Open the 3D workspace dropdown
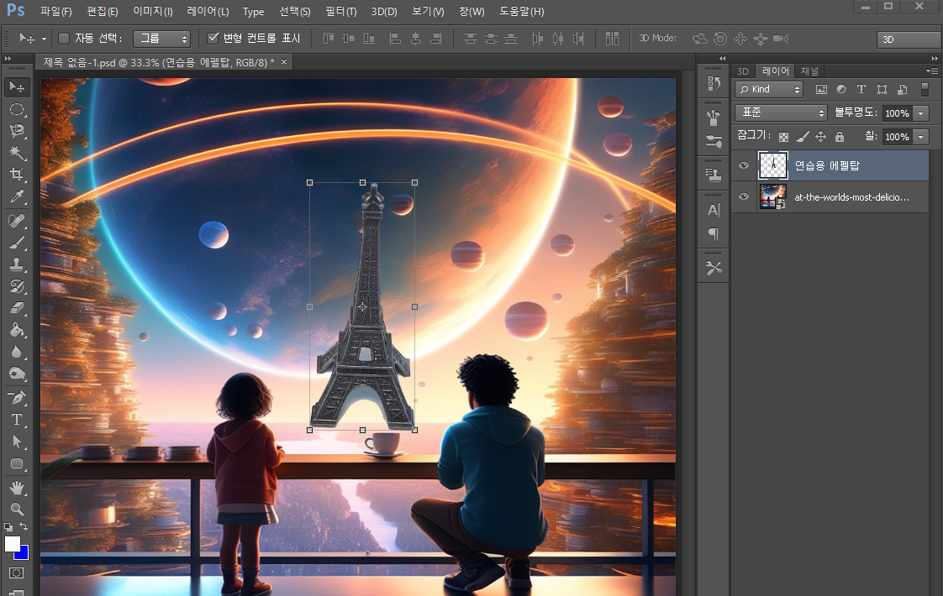This screenshot has height=596, width=943. [909, 39]
